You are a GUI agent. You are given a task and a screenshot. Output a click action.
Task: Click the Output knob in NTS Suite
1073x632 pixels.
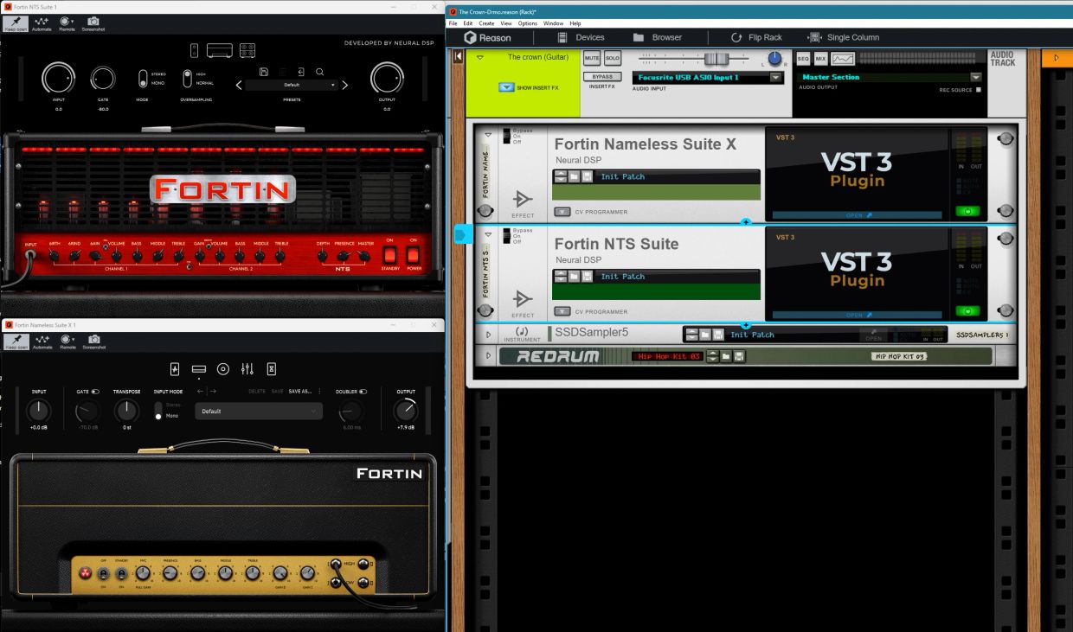387,79
